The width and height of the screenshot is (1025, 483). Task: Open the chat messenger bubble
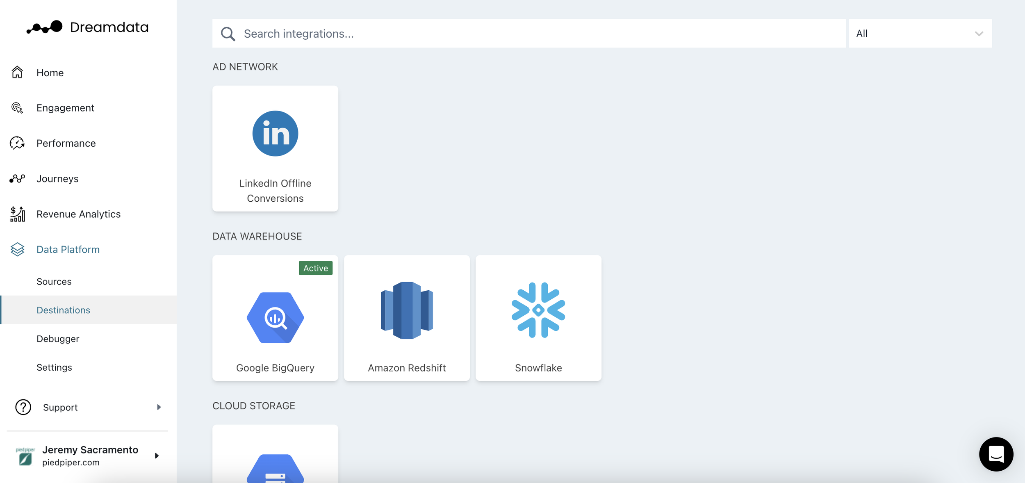(x=996, y=454)
